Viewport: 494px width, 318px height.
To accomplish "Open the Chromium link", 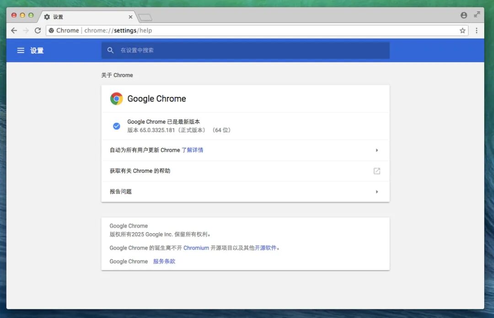I will pos(196,248).
